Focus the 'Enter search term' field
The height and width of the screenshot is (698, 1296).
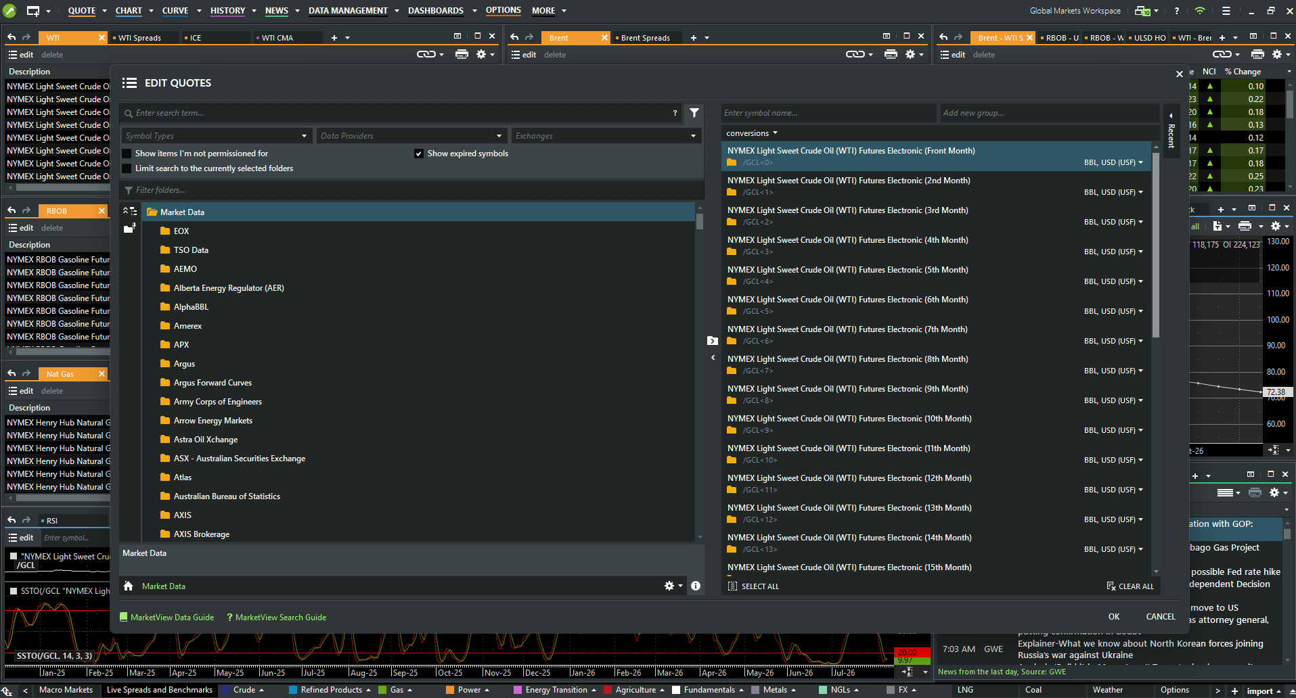(x=399, y=113)
